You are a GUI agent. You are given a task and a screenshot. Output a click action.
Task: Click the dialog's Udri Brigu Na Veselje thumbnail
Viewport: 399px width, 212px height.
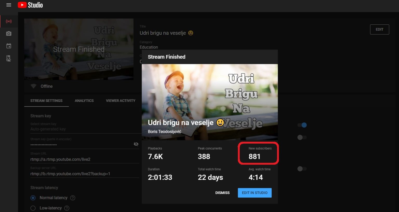210,102
